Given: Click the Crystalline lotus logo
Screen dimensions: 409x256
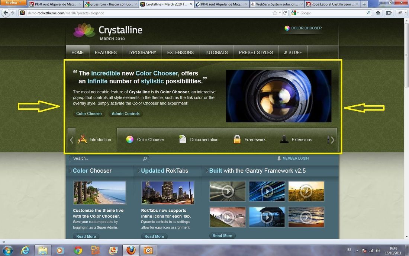Looking at the screenshot, I should [x=84, y=30].
